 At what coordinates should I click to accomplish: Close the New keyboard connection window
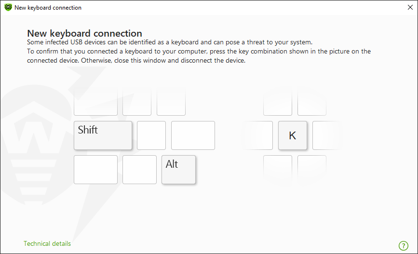pyautogui.click(x=410, y=7)
